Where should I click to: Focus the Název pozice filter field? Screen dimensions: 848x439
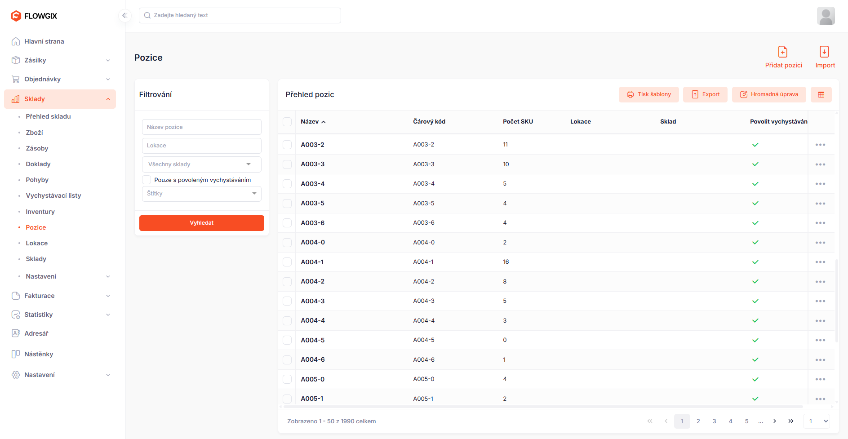pos(201,127)
